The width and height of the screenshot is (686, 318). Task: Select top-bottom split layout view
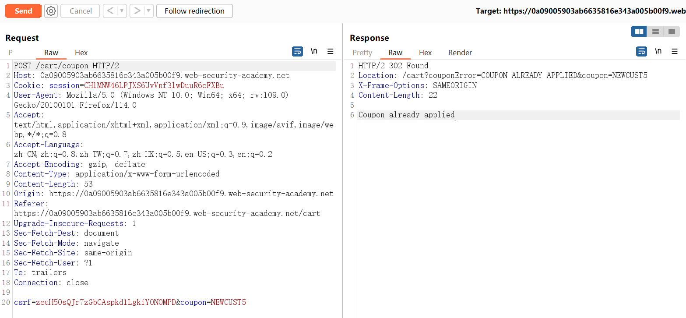tap(655, 32)
